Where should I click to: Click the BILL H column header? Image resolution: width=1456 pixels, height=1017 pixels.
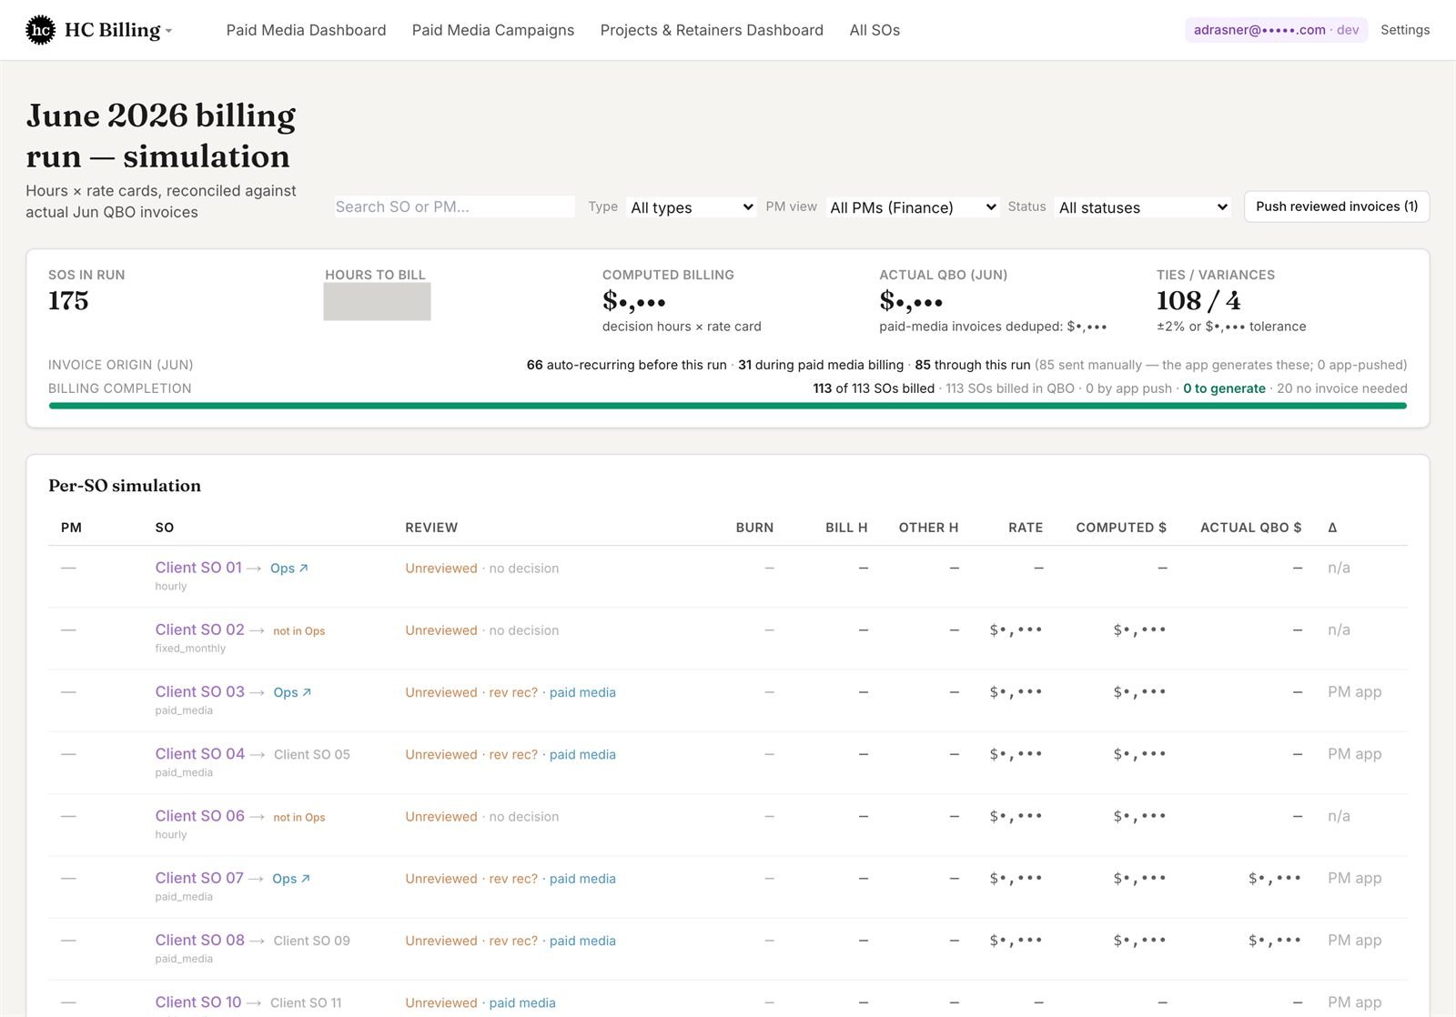846,528
